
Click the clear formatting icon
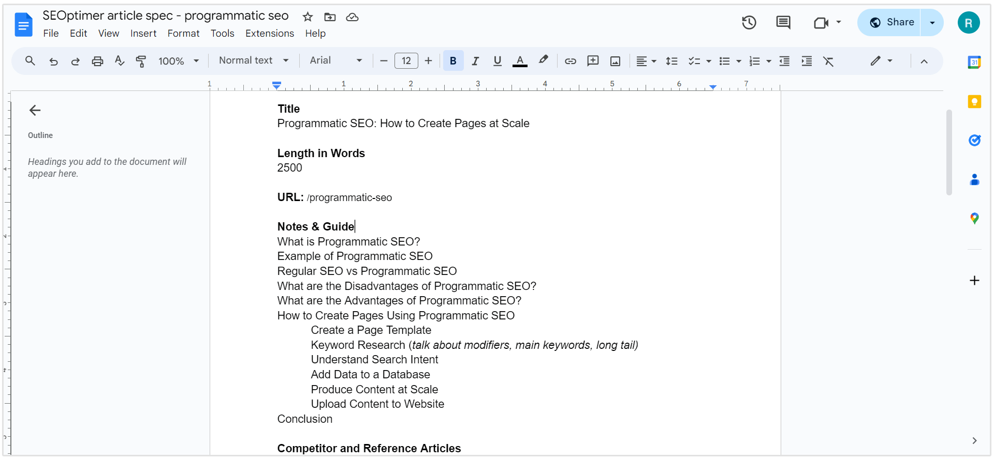coord(828,62)
